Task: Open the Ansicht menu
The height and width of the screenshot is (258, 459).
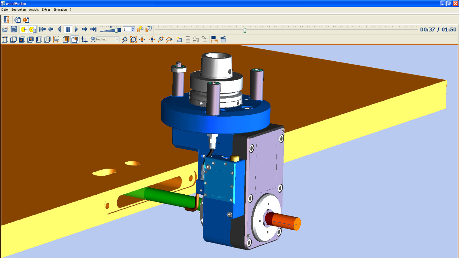Action: [34, 9]
